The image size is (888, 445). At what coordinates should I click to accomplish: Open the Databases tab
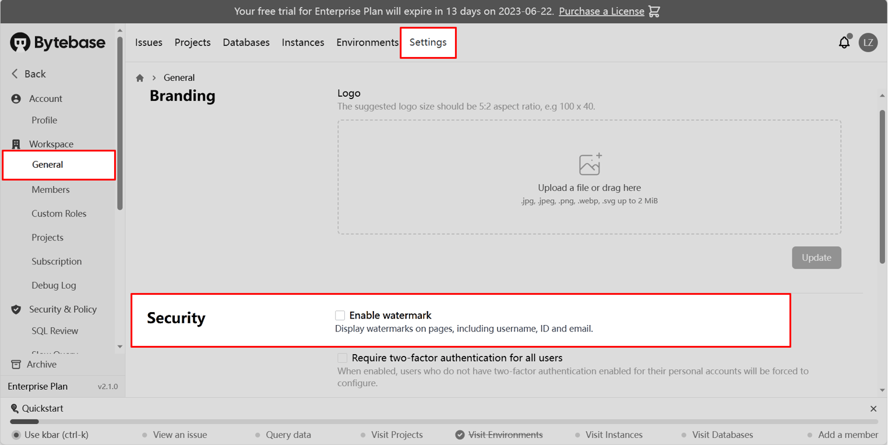(x=246, y=43)
